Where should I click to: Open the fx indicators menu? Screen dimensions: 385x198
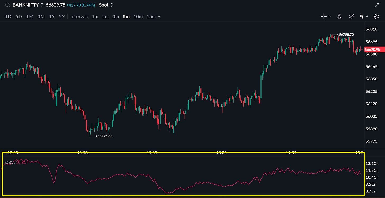click(x=339, y=17)
